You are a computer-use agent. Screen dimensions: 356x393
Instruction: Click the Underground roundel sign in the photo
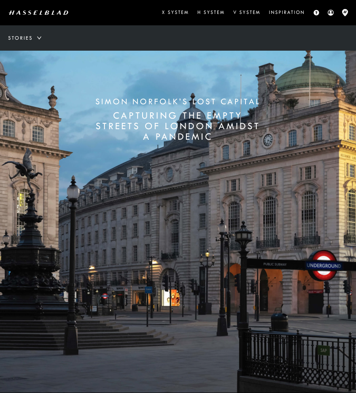(x=324, y=266)
